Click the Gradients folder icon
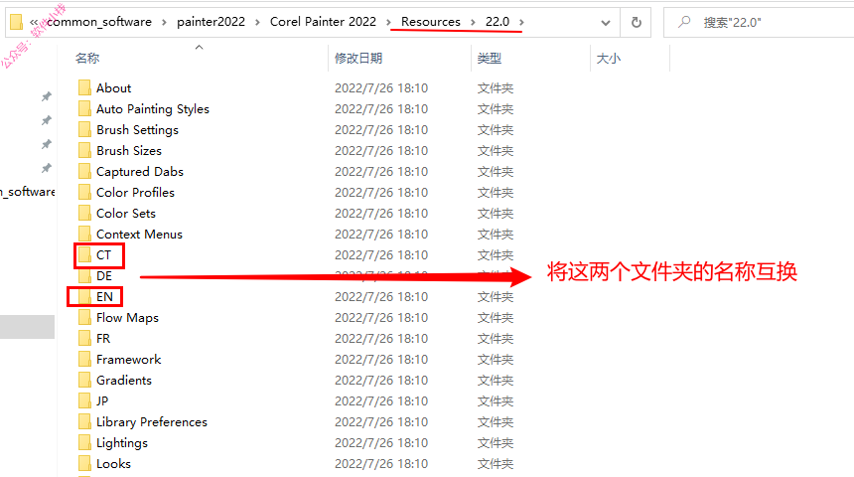Screen dimensions: 854x477 tap(84, 380)
